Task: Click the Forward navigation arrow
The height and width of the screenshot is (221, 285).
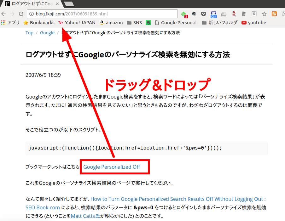Action: 12,14
